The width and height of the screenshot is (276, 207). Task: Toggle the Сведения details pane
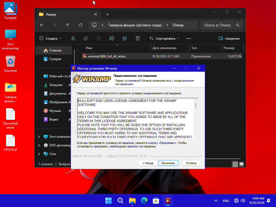[x=229, y=38]
